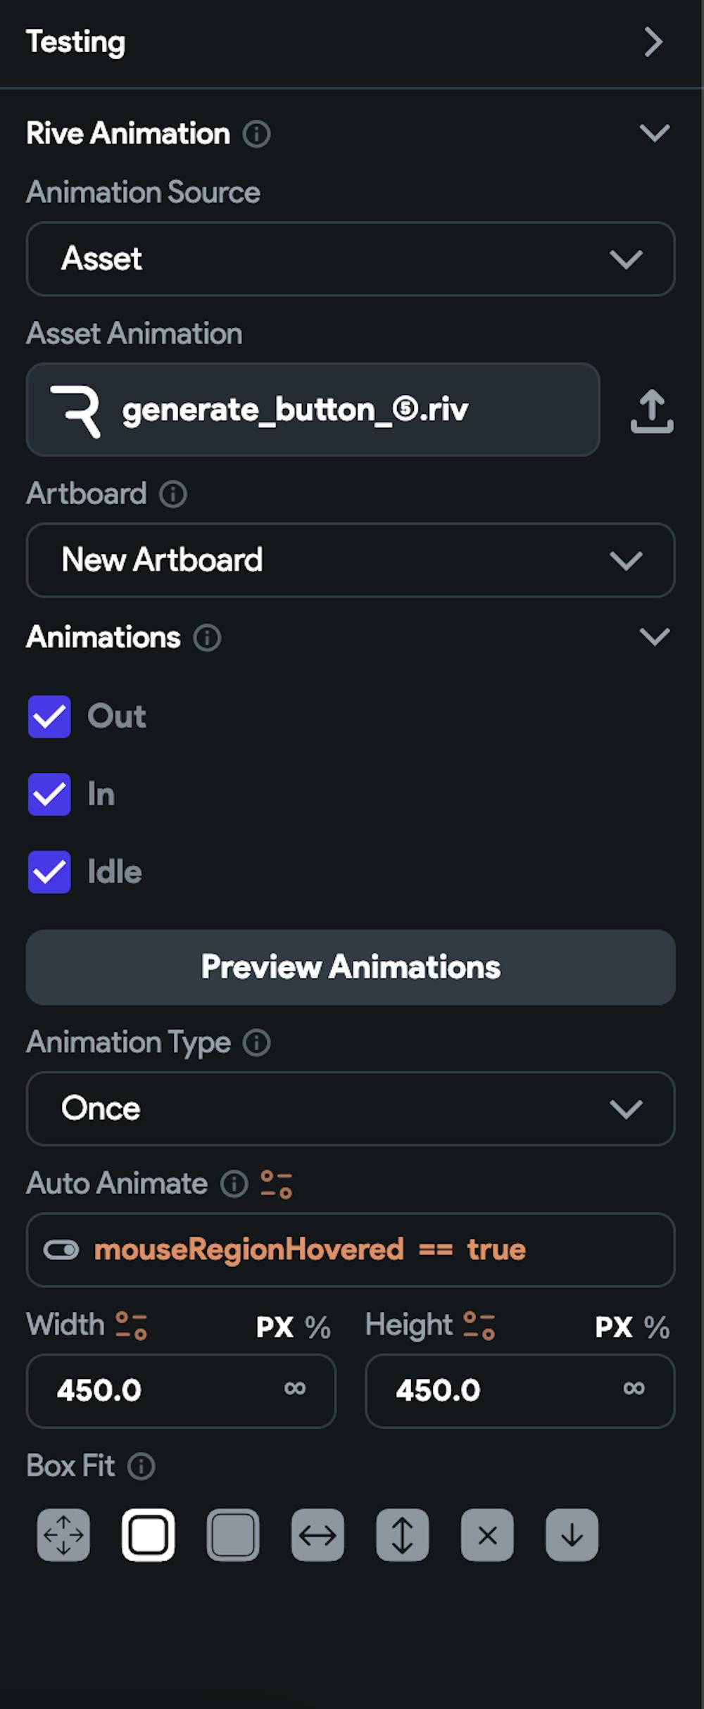
Task: Uncheck the In animation
Action: (49, 794)
